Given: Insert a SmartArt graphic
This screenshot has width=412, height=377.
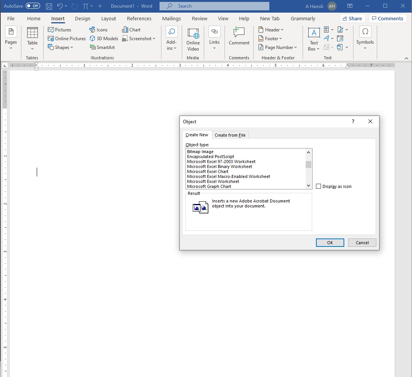Looking at the screenshot, I should pos(102,47).
